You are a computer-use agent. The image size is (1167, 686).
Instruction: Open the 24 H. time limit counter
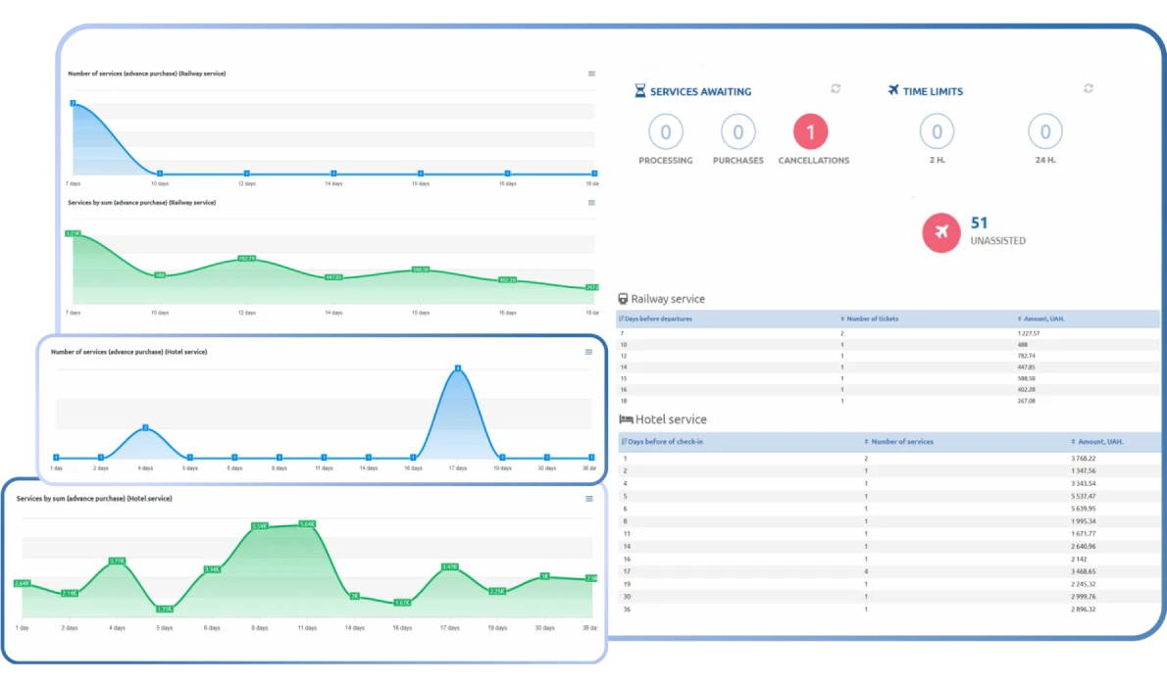click(x=1045, y=131)
